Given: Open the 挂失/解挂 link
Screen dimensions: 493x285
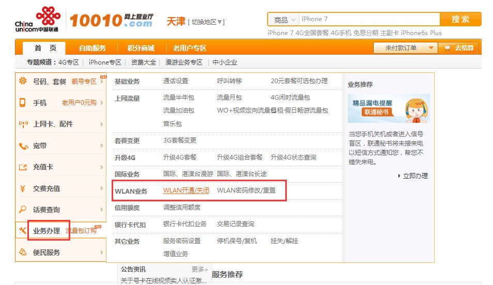Looking at the screenshot, I should point(284,241).
